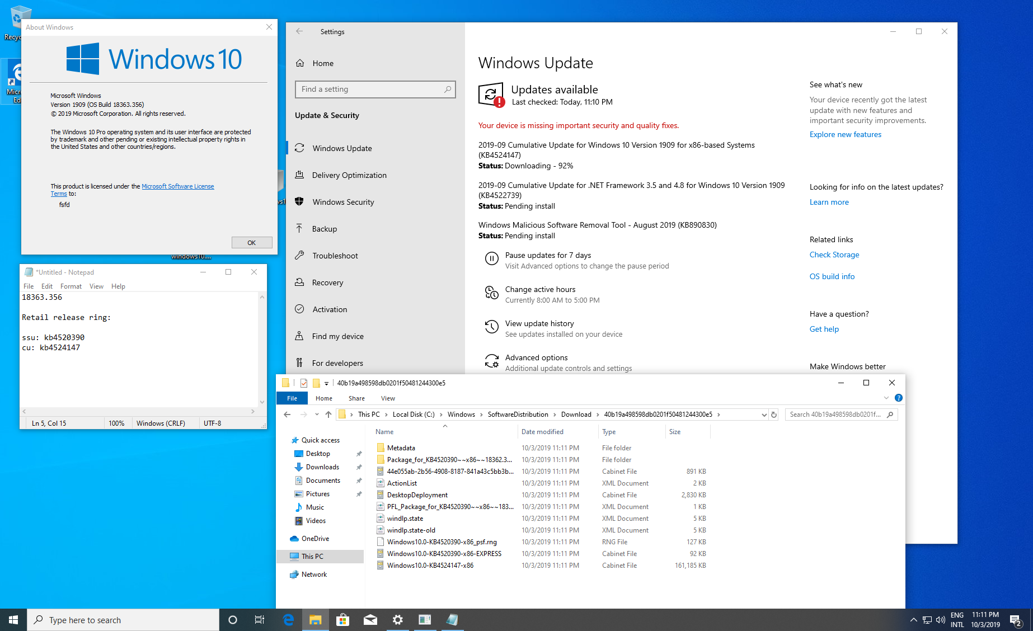Click the taskbar search box
Screen dimensions: 1033x631
pyautogui.click(x=123, y=620)
